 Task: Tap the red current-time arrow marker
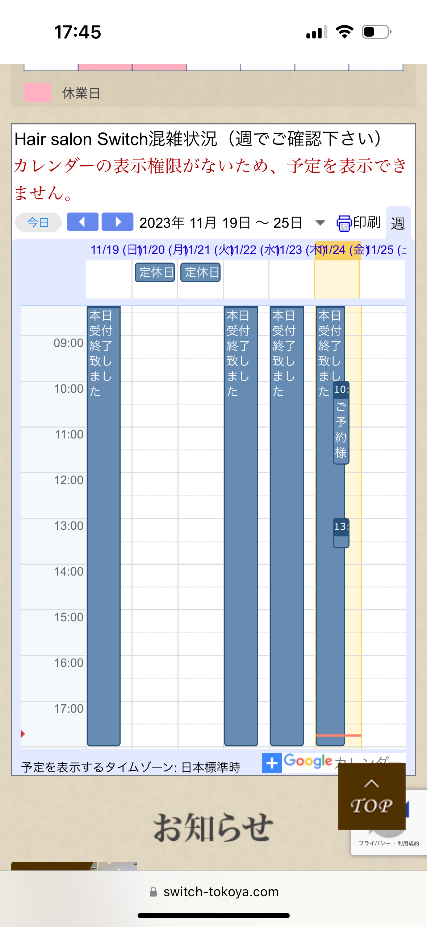tap(23, 734)
